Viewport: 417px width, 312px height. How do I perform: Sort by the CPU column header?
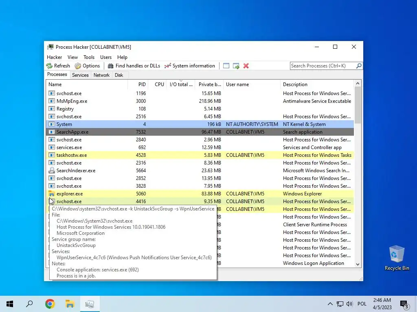click(158, 84)
